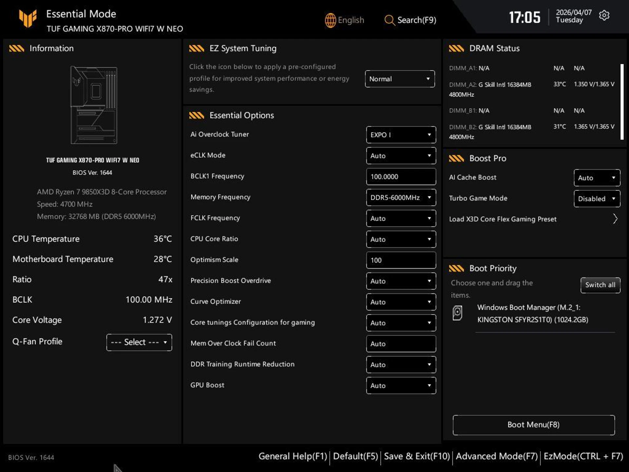Click the AMD Ryzen 7 9850X3D processor text
The image size is (629, 472).
click(x=102, y=192)
